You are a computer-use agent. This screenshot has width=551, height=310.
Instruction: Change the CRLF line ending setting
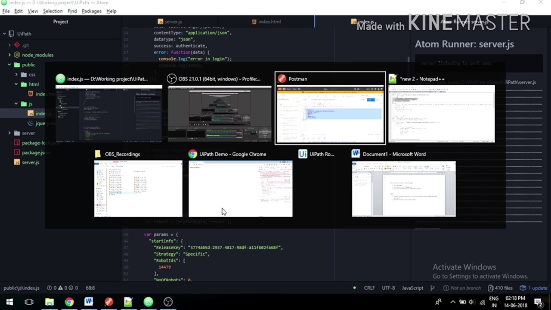(369, 288)
